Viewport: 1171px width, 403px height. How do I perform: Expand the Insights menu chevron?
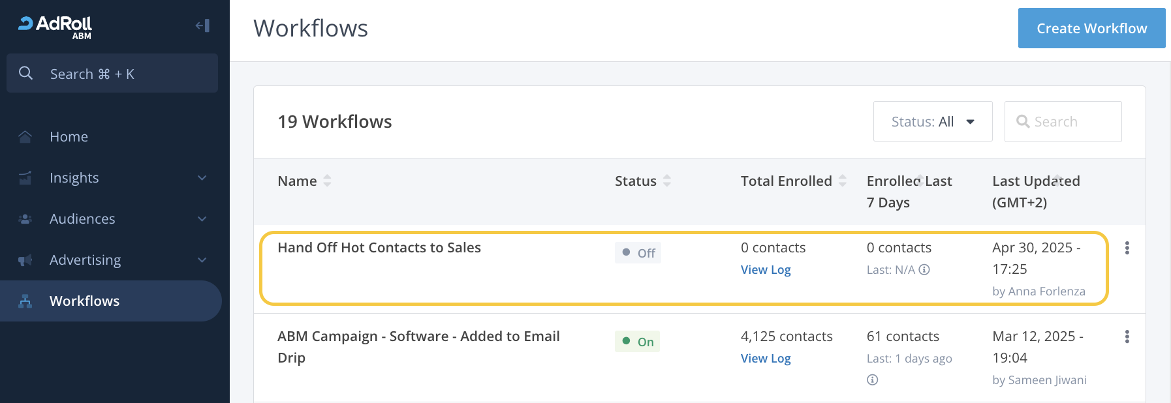click(x=202, y=178)
